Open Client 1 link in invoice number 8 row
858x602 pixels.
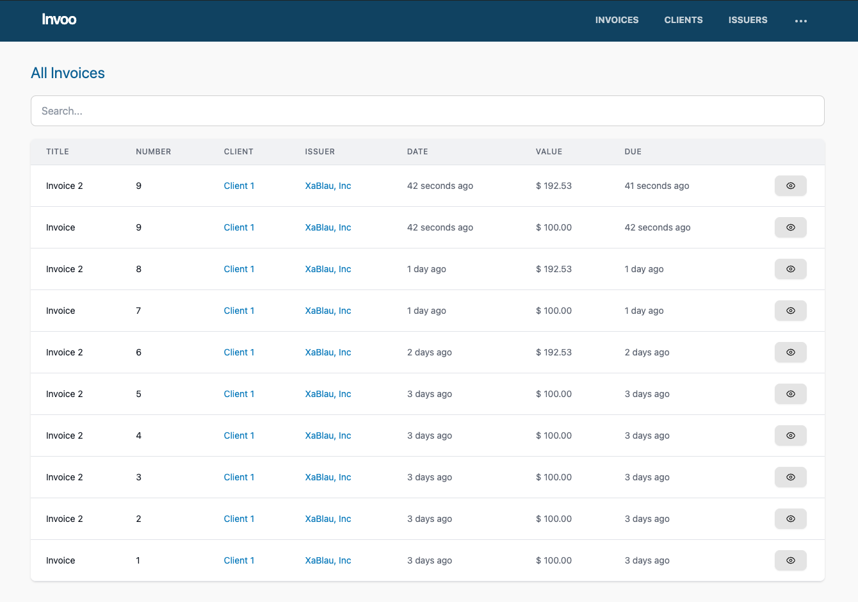pos(239,269)
